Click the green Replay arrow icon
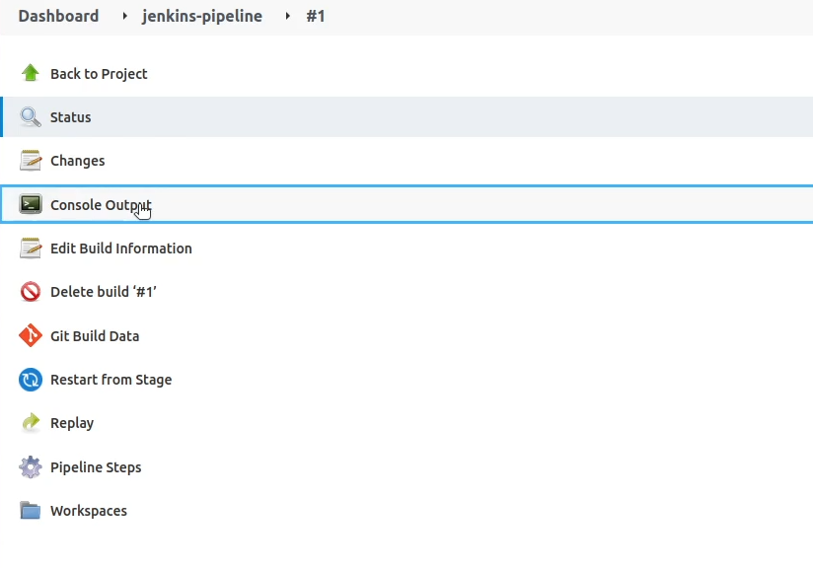 pyautogui.click(x=30, y=423)
